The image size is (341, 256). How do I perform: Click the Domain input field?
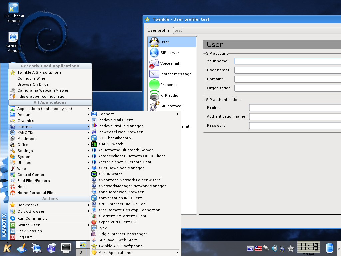[x=288, y=79]
